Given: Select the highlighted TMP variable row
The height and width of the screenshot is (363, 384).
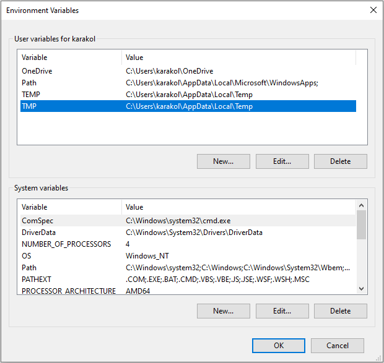Looking at the screenshot, I should coord(188,106).
